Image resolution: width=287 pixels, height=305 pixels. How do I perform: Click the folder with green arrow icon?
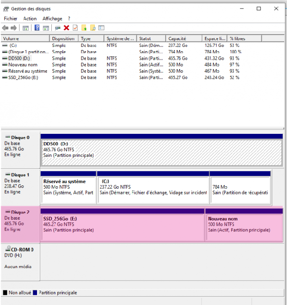84,28
